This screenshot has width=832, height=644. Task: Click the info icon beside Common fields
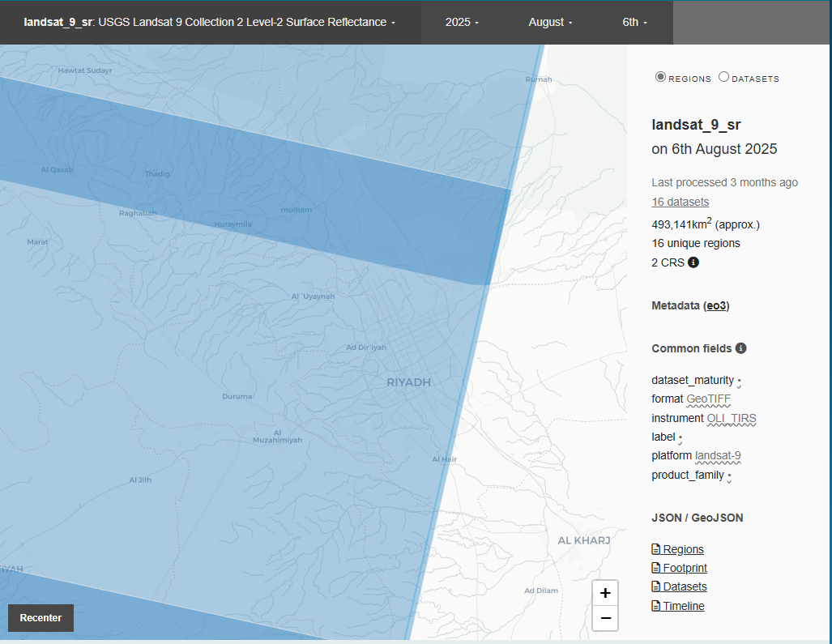click(x=741, y=348)
